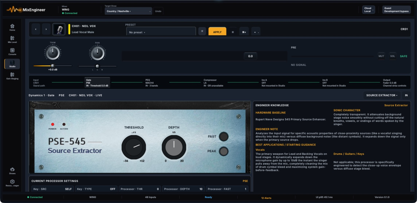The height and width of the screenshot is (203, 417).
Task: Click the fader value field 0.0
Action: 250,56
